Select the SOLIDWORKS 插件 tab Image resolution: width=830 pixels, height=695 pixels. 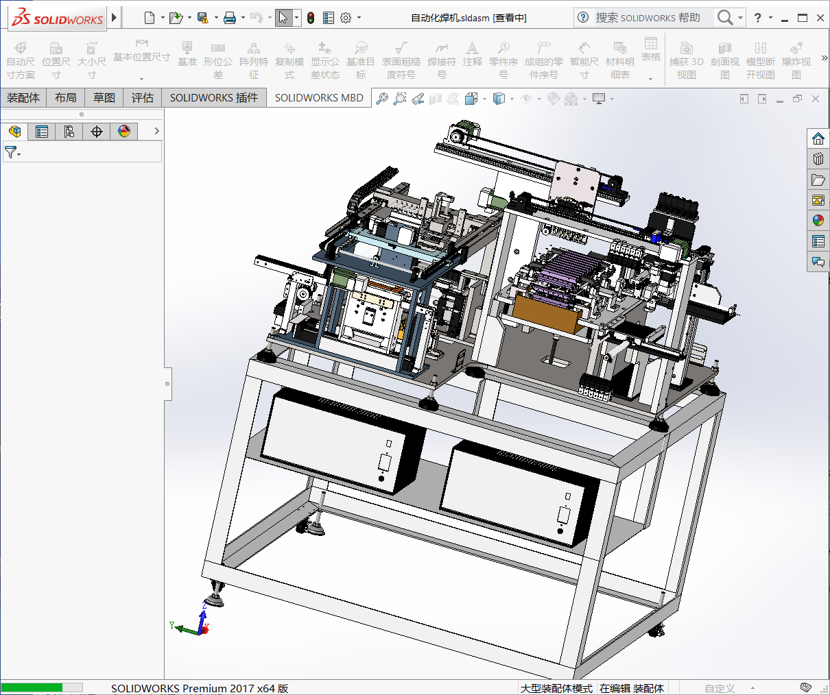coord(214,98)
